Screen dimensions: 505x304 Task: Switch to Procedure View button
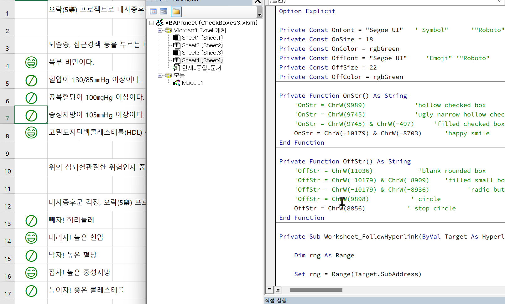269,290
